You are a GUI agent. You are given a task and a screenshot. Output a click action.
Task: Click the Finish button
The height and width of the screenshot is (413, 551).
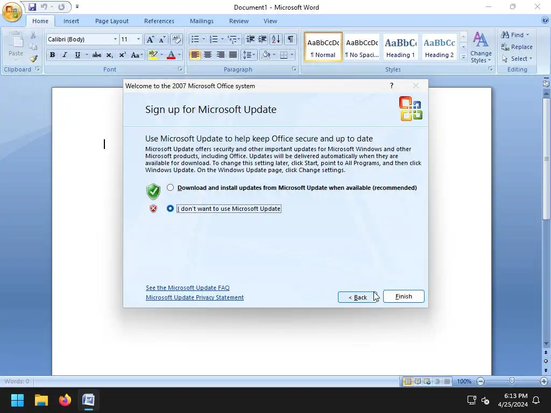404,296
